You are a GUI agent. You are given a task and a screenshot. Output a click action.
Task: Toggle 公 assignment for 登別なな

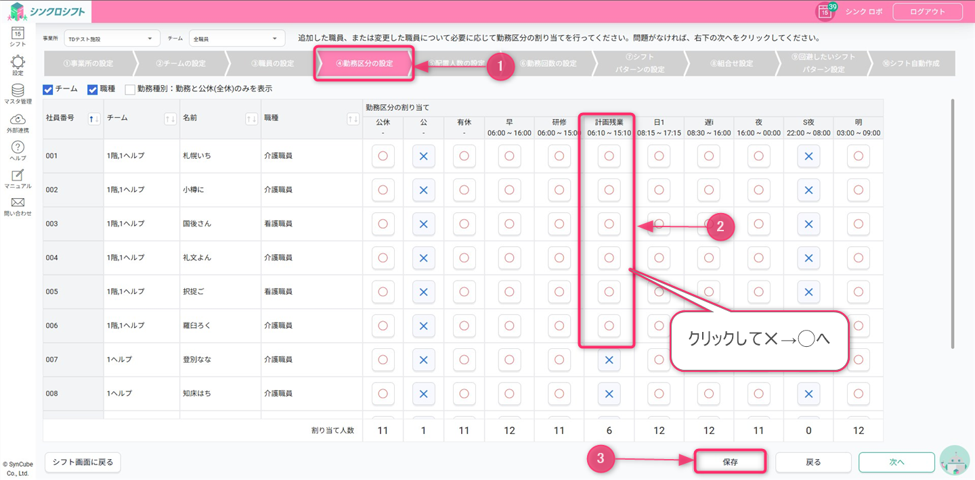[x=424, y=360]
